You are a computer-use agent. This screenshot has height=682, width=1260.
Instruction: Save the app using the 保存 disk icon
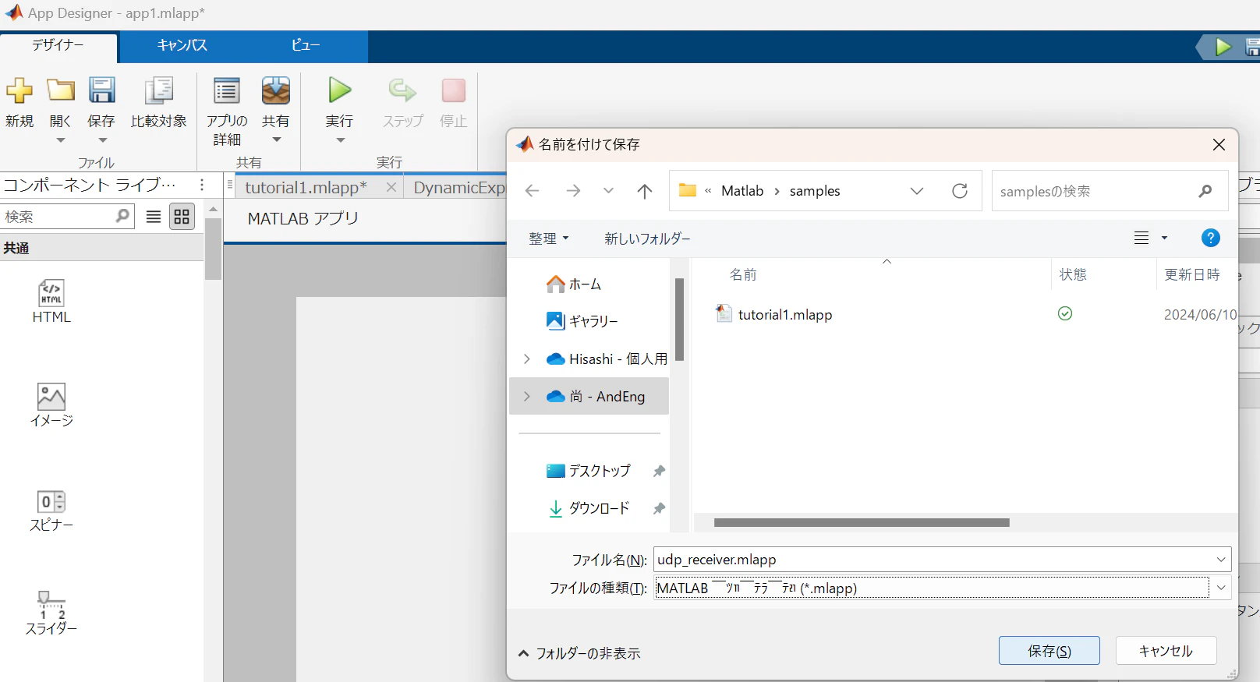101,90
